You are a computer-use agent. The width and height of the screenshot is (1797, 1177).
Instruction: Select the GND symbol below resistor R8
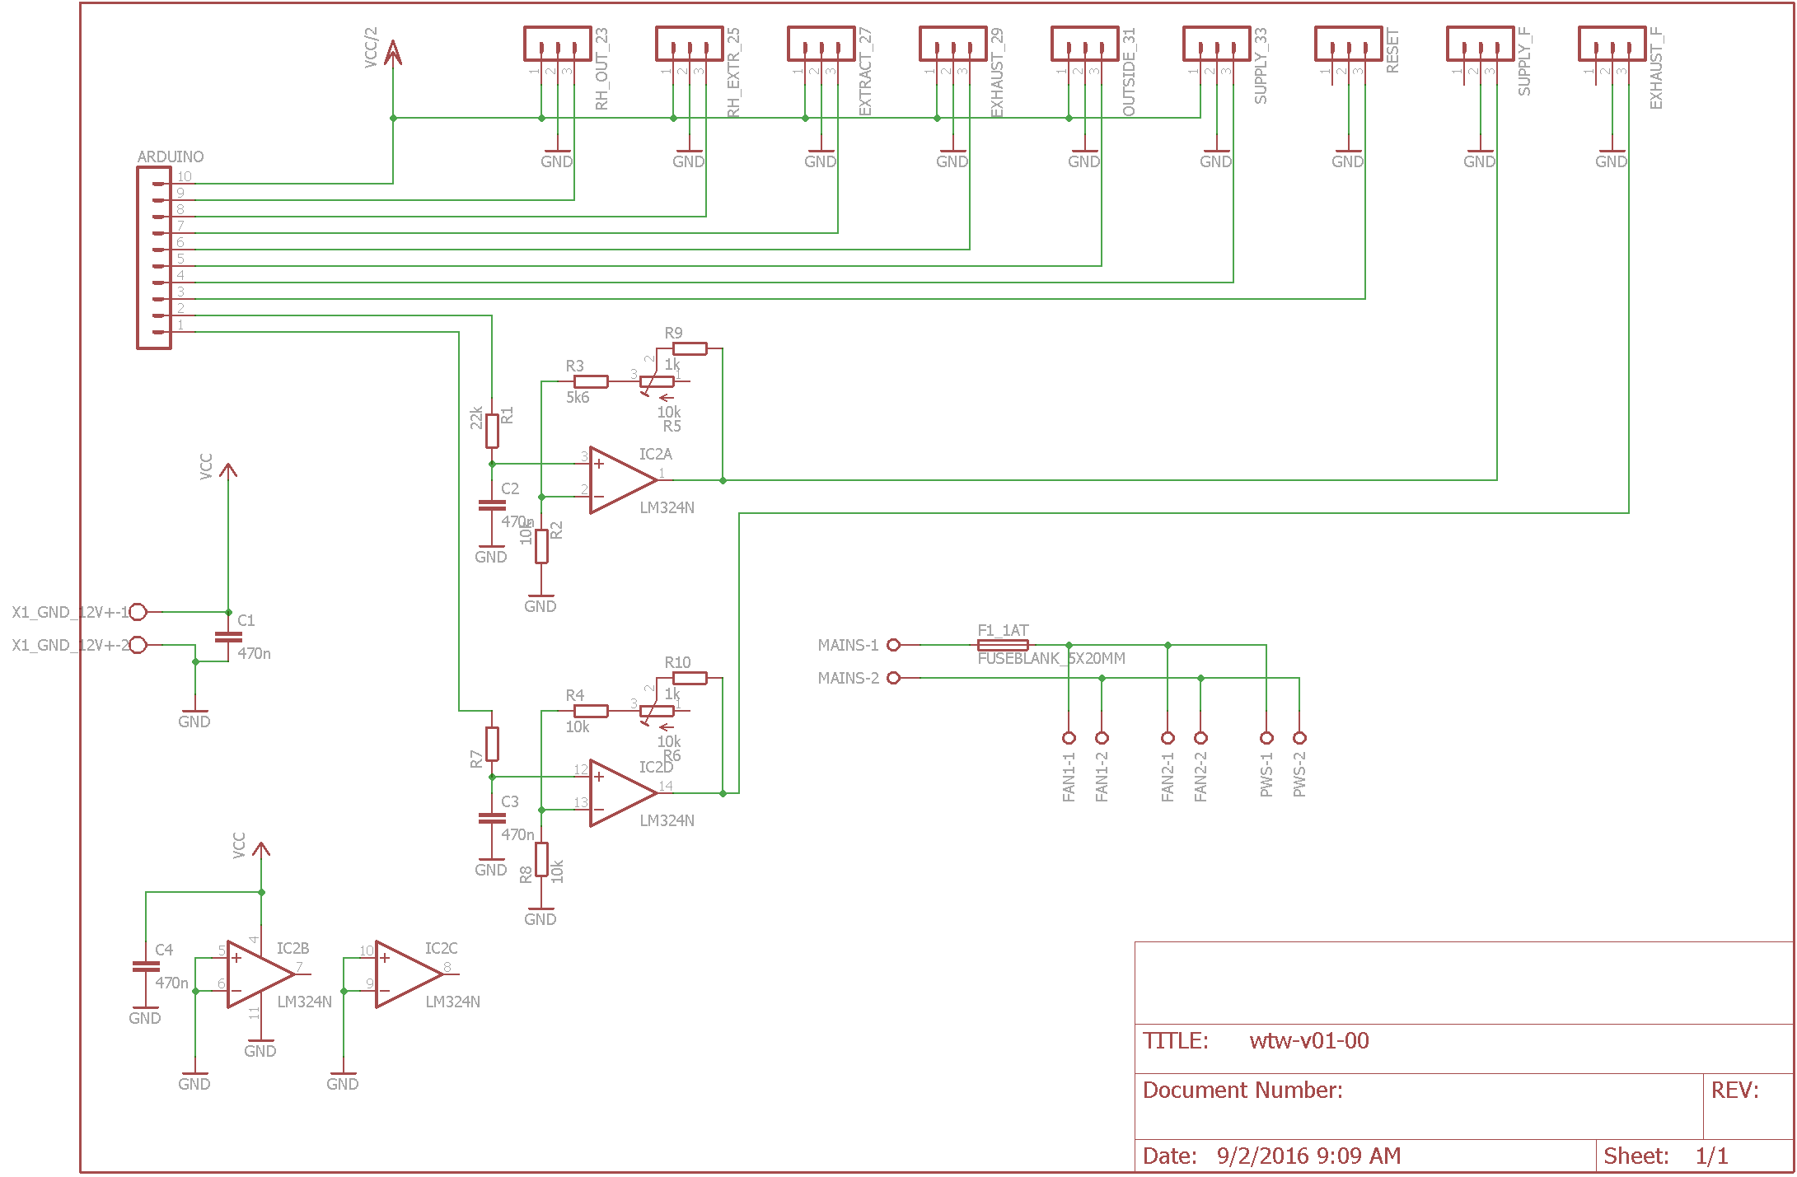[x=541, y=915]
